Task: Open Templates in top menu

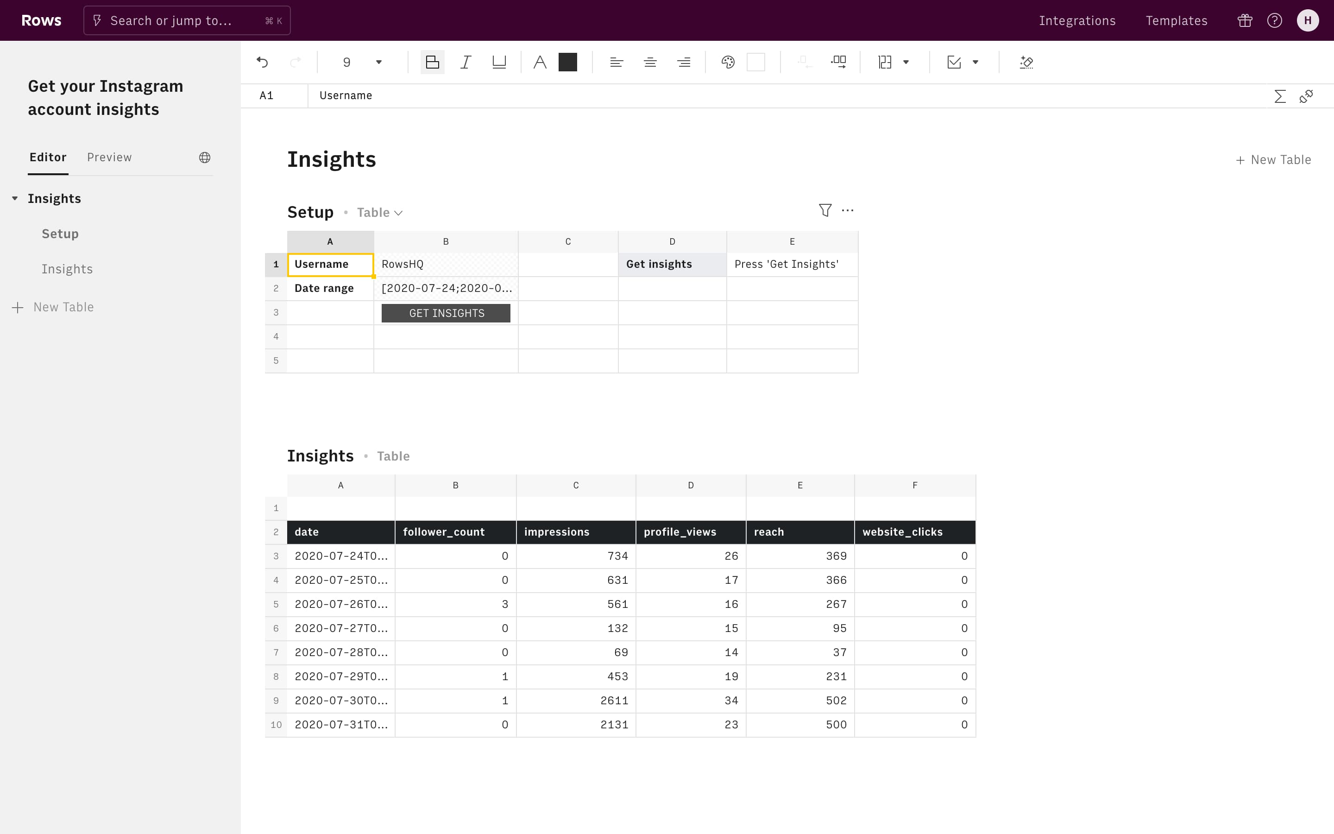Action: click(1177, 20)
